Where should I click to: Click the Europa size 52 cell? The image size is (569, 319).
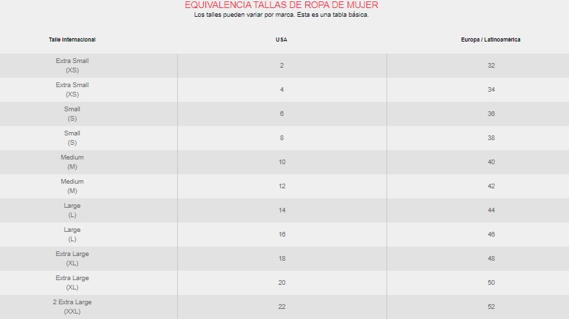click(491, 307)
